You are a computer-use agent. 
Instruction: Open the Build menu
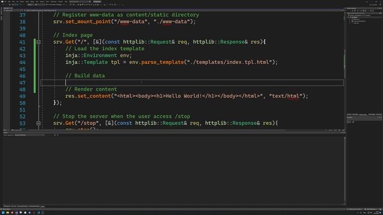point(27,2)
